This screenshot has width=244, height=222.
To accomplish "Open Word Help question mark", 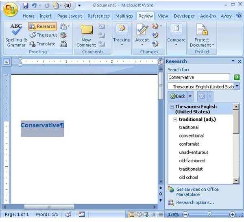I will pos(239,15).
